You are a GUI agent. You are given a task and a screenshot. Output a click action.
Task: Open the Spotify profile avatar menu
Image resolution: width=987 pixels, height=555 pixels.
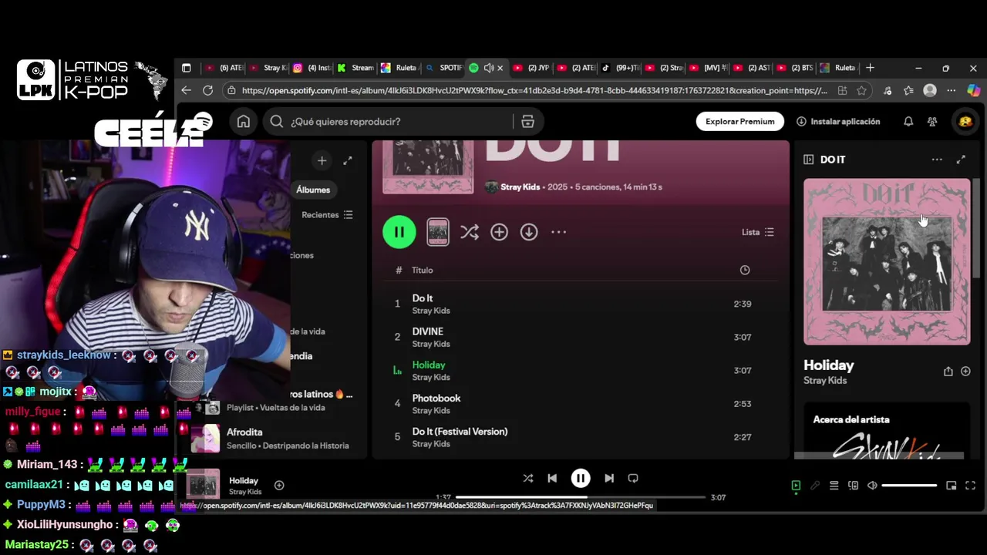965,121
